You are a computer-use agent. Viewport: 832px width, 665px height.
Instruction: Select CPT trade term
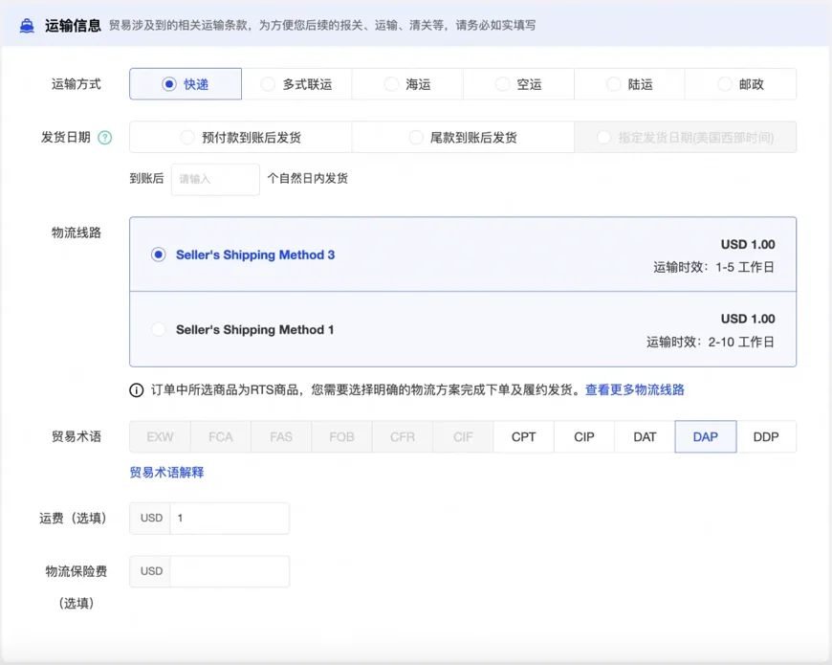[524, 437]
